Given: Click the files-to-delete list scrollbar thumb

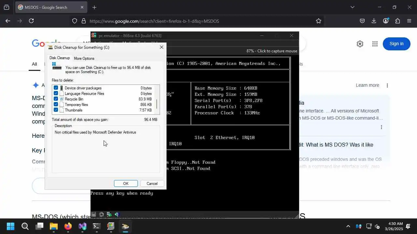Looking at the screenshot, I should click(x=157, y=104).
